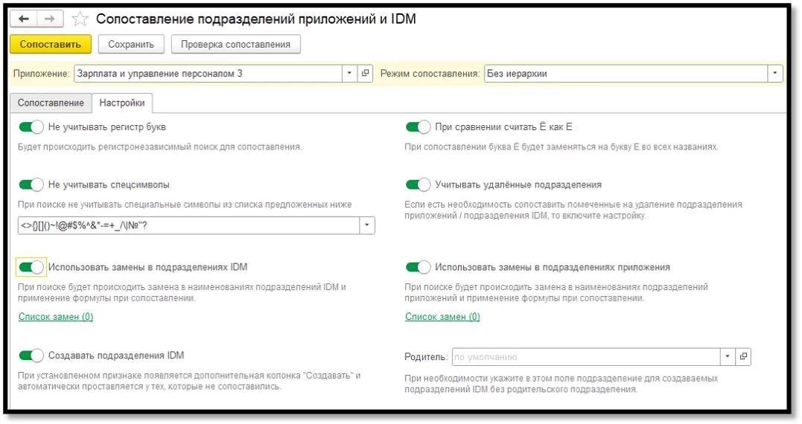Click description При поиске не учитывать специальные символы
The height and width of the screenshot is (424, 802).
point(185,205)
